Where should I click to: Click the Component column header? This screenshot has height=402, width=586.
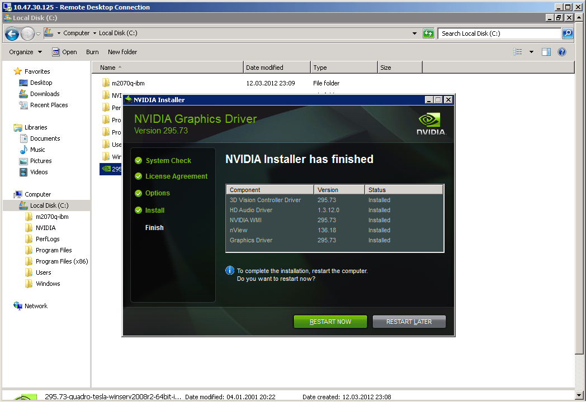pyautogui.click(x=270, y=190)
